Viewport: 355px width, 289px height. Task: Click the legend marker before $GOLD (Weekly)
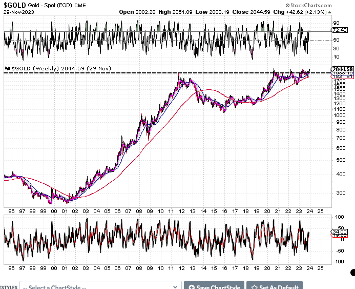[x=6, y=68]
